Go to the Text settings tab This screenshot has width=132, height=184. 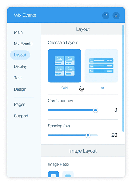click(18, 78)
